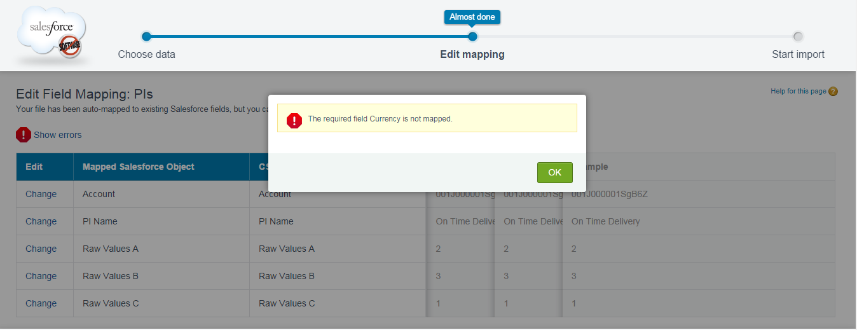This screenshot has width=857, height=330.
Task: Click the Edit mapping step marker
Action: point(472,36)
